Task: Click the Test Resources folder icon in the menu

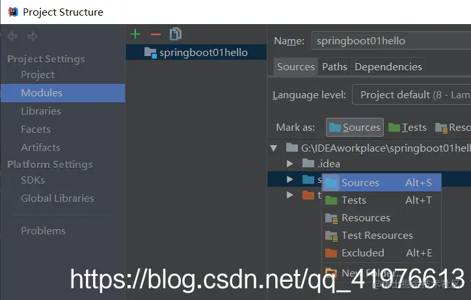Action: tap(332, 236)
